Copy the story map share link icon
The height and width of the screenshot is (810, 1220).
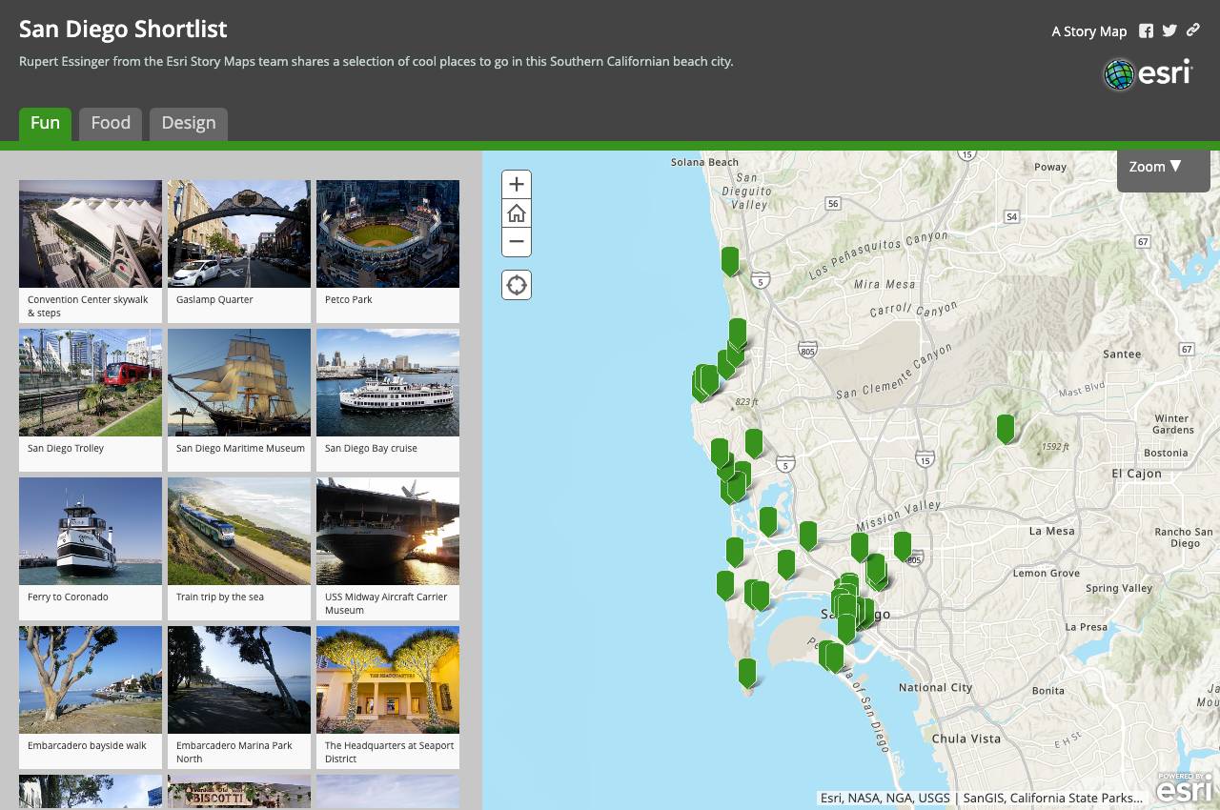coord(1193,30)
